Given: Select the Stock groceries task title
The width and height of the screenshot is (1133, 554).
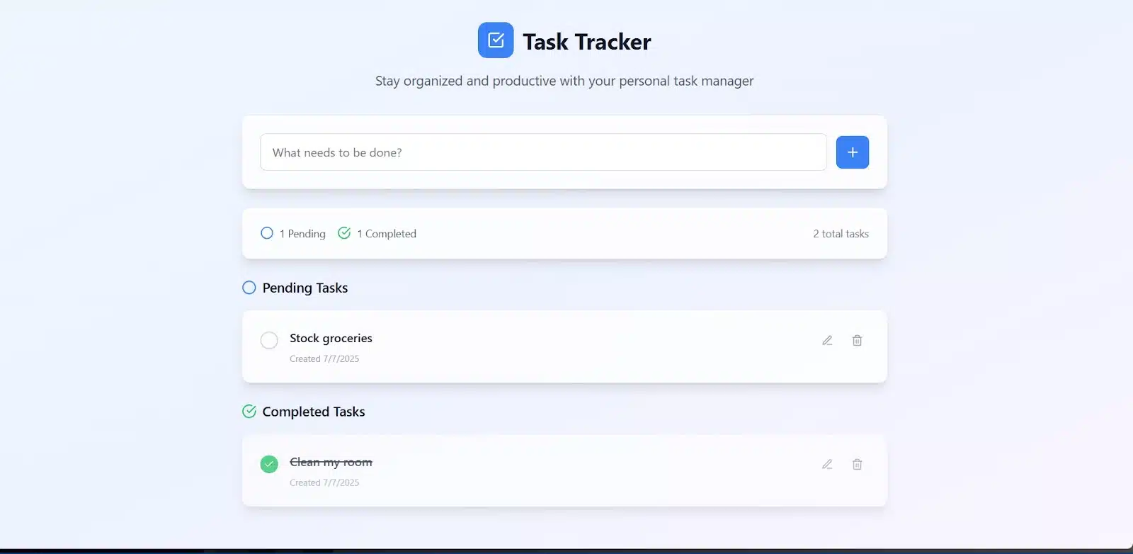Looking at the screenshot, I should click(x=331, y=339).
